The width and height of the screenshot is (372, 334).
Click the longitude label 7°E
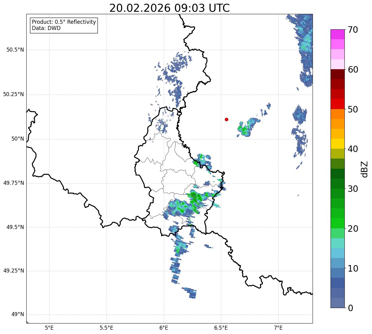tap(278, 328)
